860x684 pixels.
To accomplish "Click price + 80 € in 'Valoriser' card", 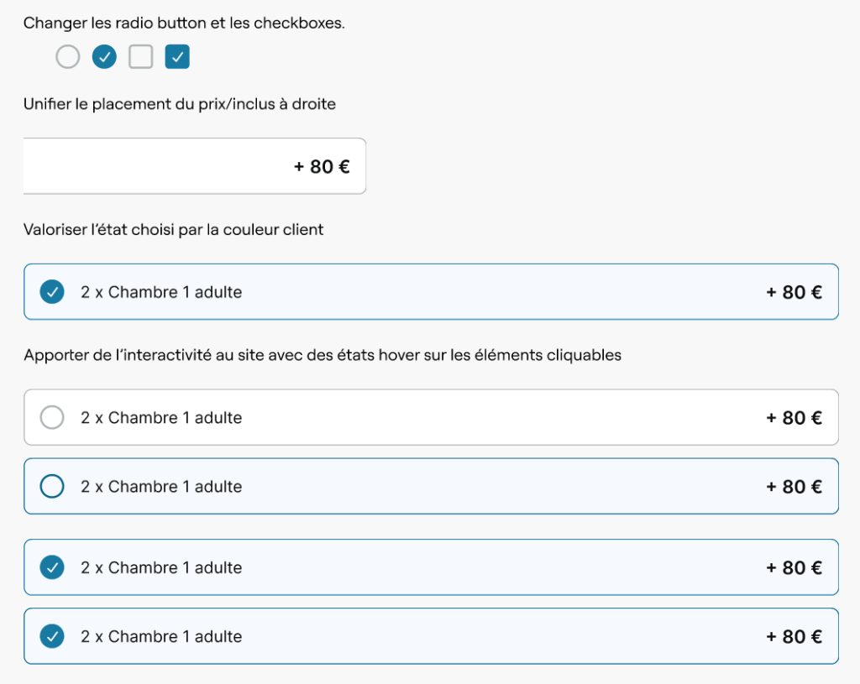I will point(794,292).
